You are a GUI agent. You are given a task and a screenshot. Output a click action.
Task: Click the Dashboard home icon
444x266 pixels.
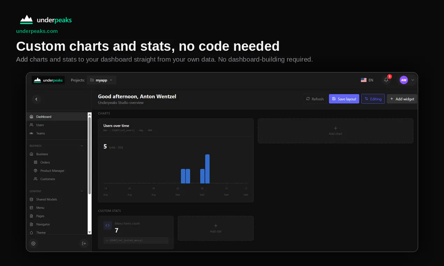click(x=31, y=117)
